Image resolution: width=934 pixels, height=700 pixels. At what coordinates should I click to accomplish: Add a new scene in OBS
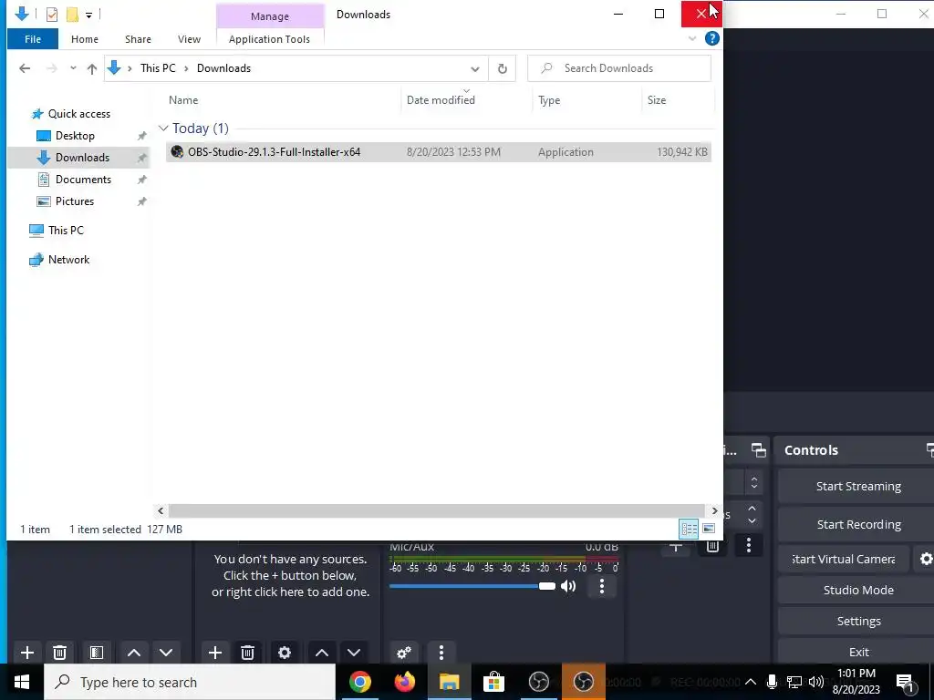coord(26,653)
